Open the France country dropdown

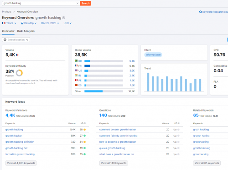[x=9, y=23]
